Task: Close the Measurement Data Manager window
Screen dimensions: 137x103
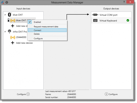Action: [130, 2]
